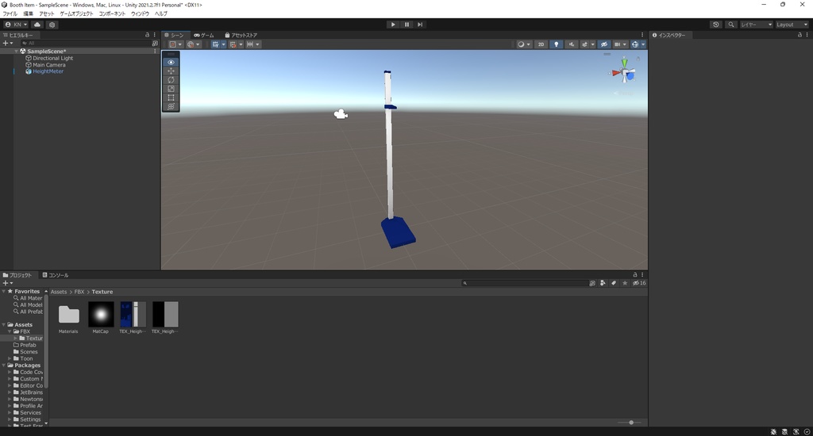Select Directional Light in the hierarchy
Screen dimensions: 813x436
52,58
